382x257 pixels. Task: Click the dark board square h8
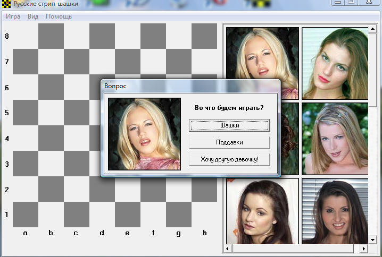click(x=204, y=36)
